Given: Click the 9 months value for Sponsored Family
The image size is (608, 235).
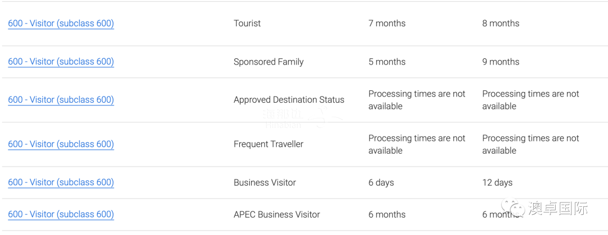Looking at the screenshot, I should pos(500,62).
